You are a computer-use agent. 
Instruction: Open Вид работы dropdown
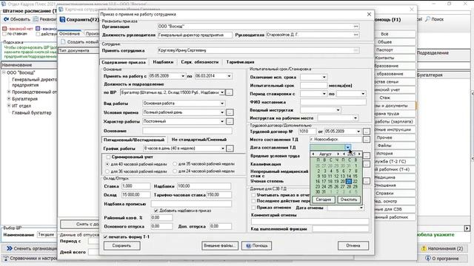tap(222, 103)
